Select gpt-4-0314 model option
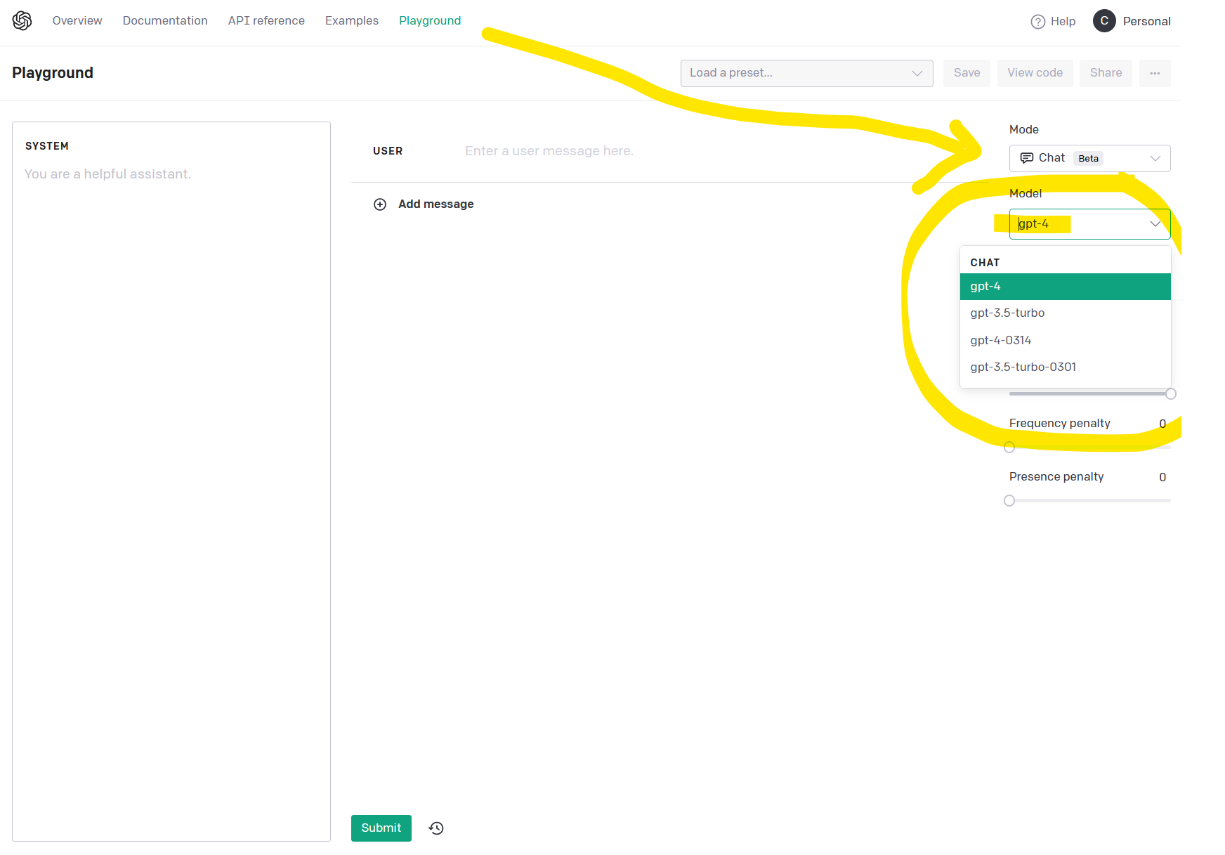The image size is (1225, 855). tap(1000, 340)
